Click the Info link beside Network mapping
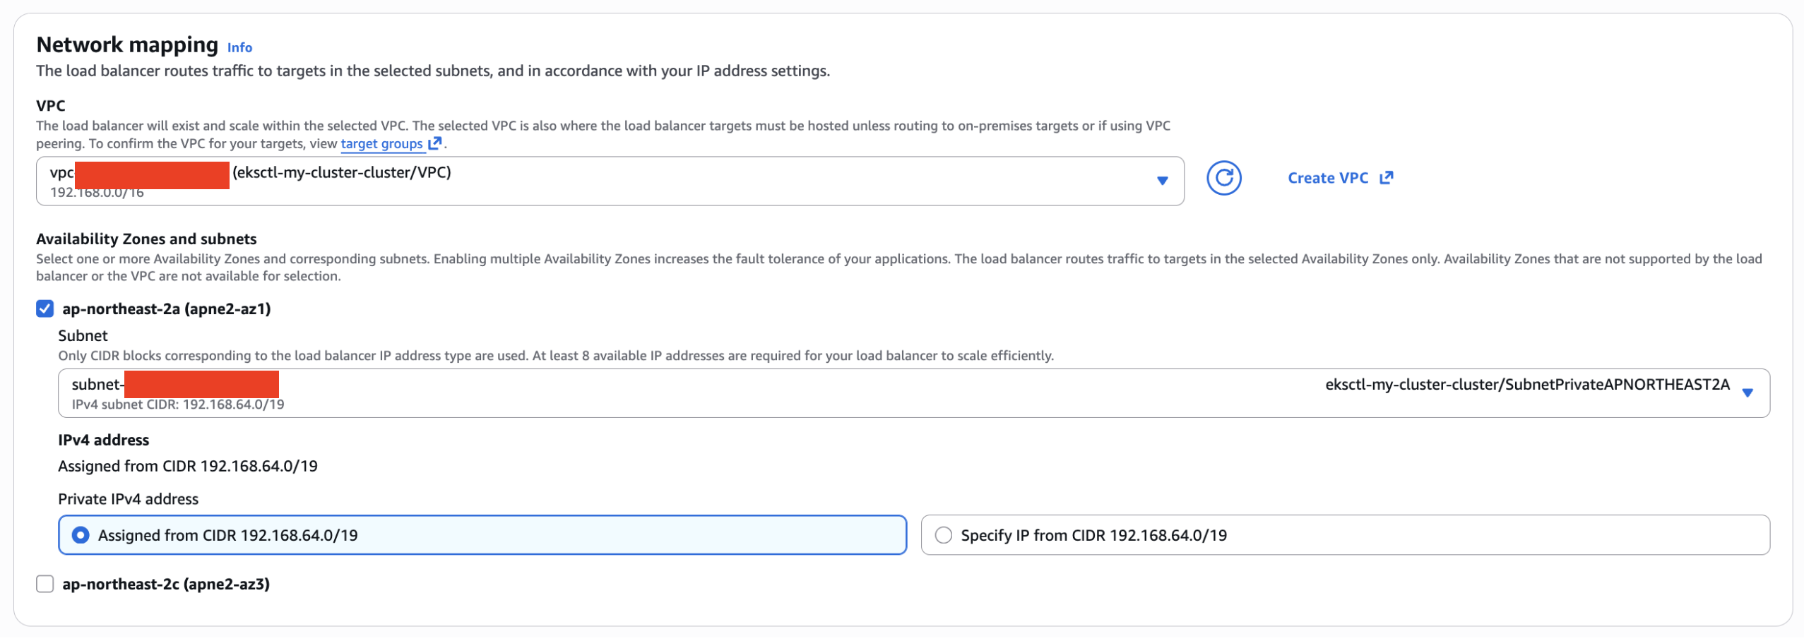 point(239,48)
